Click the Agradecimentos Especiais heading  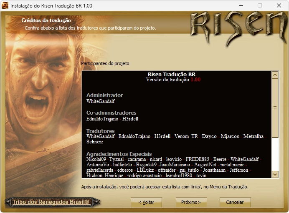(x=119, y=154)
